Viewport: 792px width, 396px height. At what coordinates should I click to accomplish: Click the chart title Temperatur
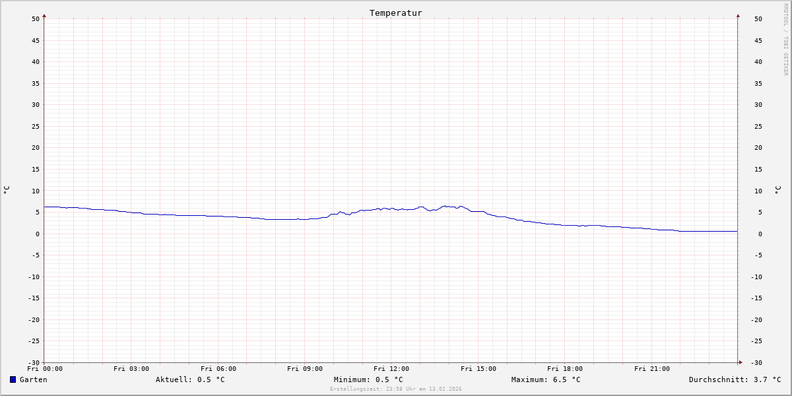[395, 13]
